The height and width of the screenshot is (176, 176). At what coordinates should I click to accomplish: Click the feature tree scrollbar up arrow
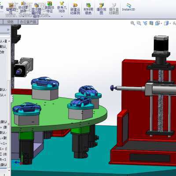9,41
